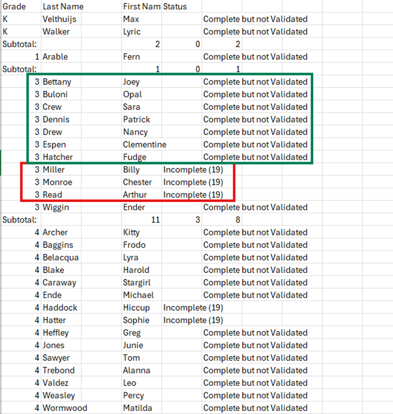This screenshot has width=393, height=414.
Task: Select the Grade header cell
Action: [21, 6]
